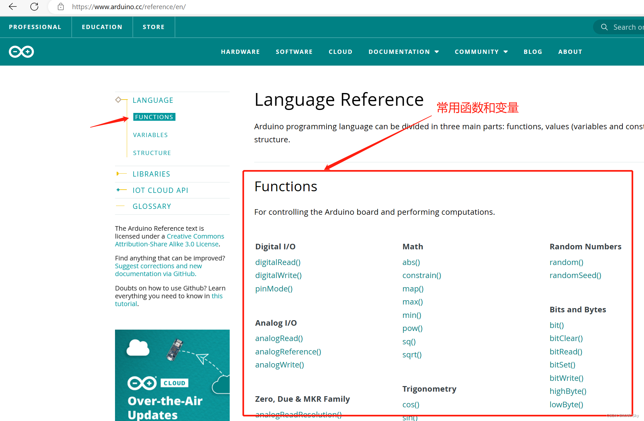This screenshot has height=421, width=644.
Task: Click the Cloud Over-the-Air Updates banner
Action: 172,375
